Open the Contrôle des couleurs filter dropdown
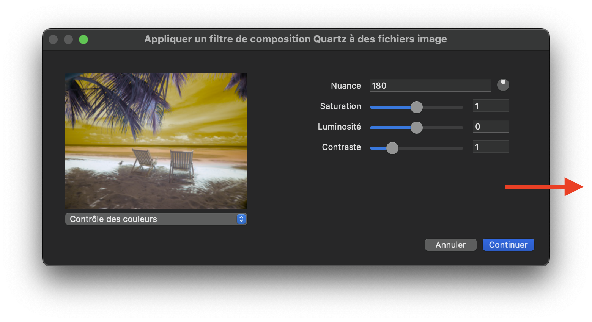This screenshot has height=322, width=592. tap(156, 219)
